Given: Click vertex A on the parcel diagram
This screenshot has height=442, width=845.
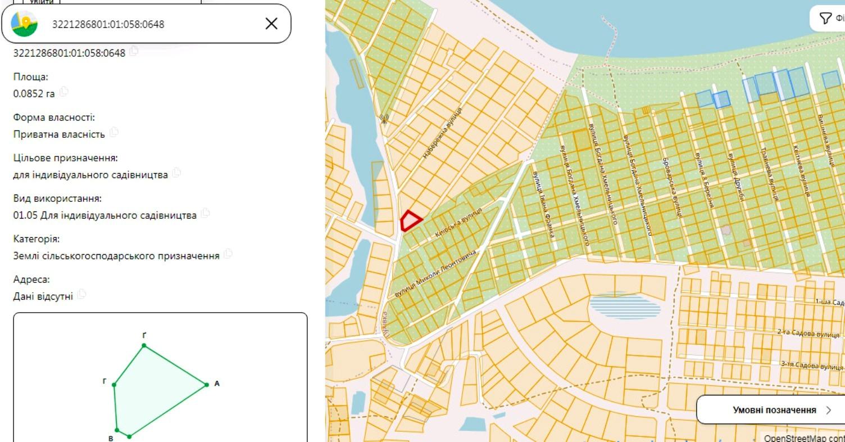Looking at the screenshot, I should pos(207,385).
